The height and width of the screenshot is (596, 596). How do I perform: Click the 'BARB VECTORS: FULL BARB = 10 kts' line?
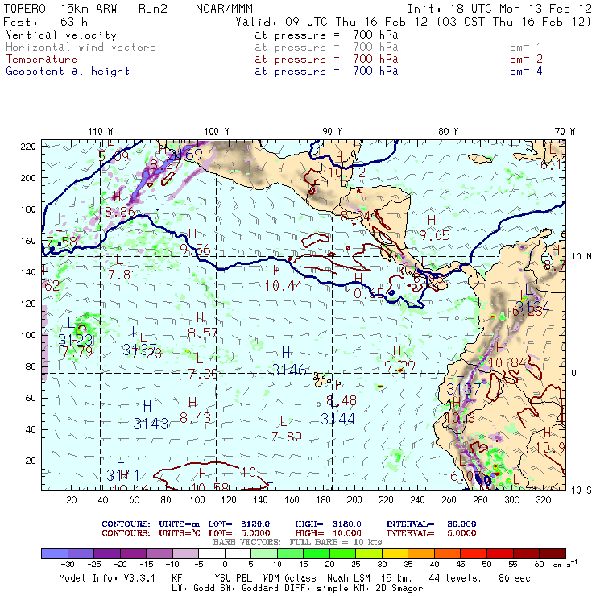point(297,542)
